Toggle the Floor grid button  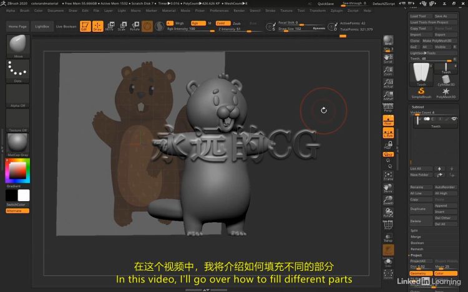(x=388, y=120)
